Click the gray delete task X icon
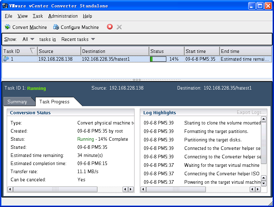This screenshot has height=207, width=274. (x=119, y=27)
